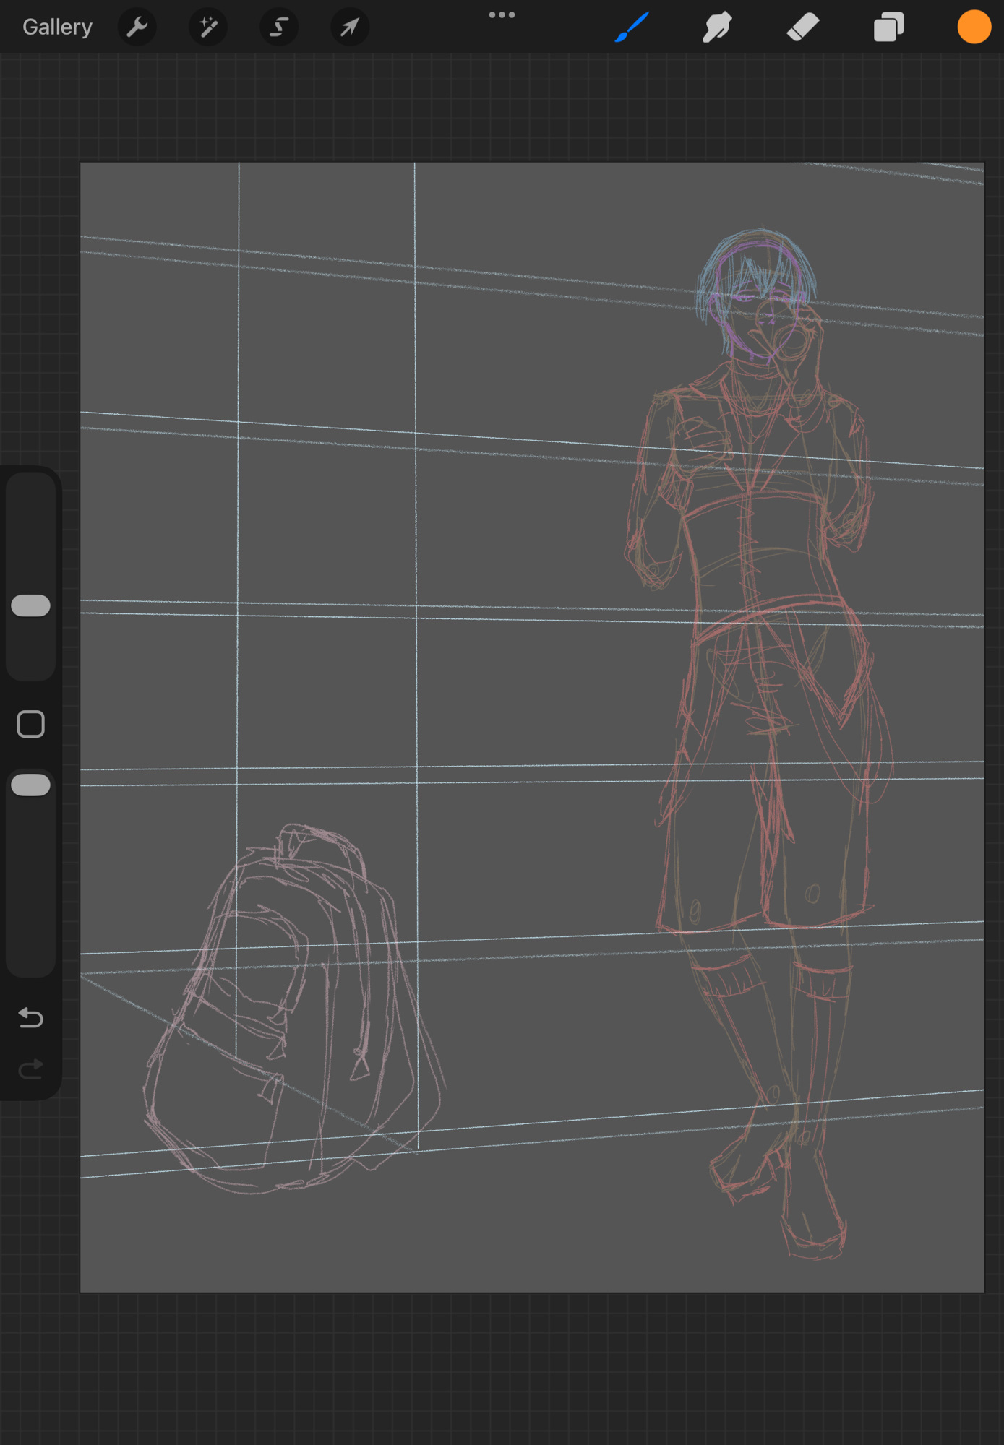Screen dimensions: 1004x1445
Task: Activate the Transform arrow tool
Action: tap(350, 27)
